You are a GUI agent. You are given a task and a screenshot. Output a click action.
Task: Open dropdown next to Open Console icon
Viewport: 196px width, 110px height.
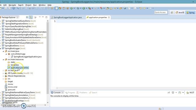(x=183, y=93)
